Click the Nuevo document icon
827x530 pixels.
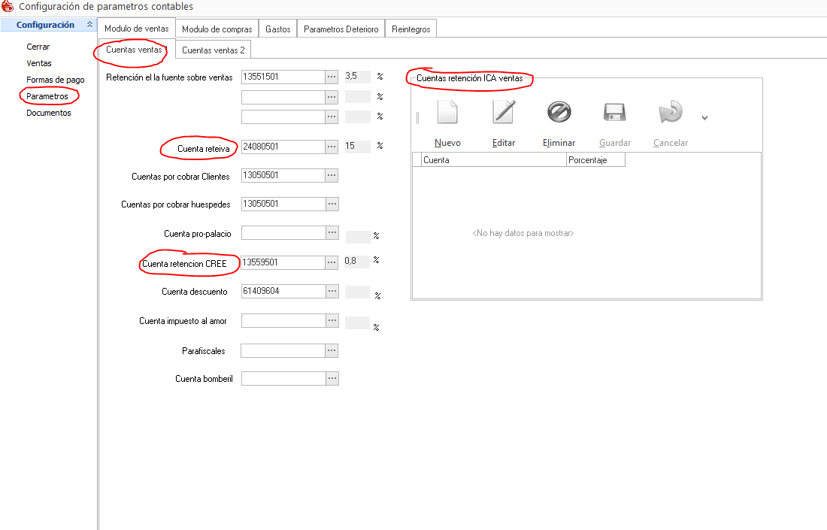pos(447,113)
